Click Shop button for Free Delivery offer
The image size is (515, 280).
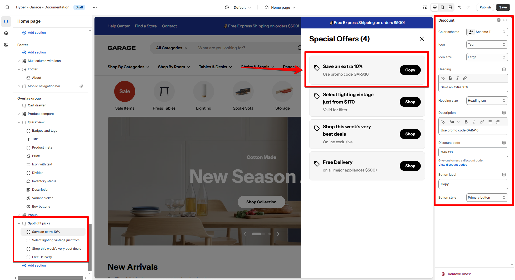tap(410, 166)
